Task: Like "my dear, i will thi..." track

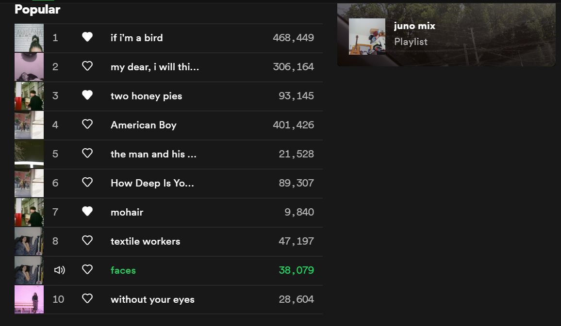Action: (87, 66)
